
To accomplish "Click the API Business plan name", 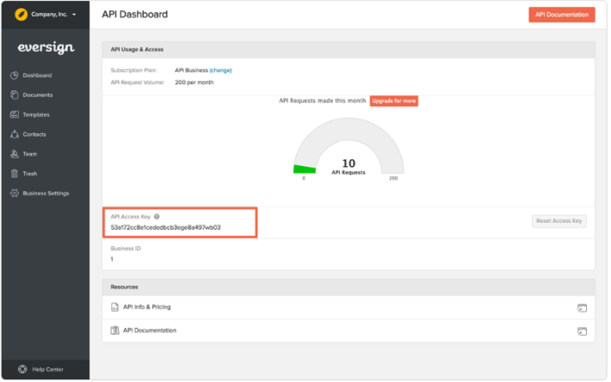I will click(191, 70).
